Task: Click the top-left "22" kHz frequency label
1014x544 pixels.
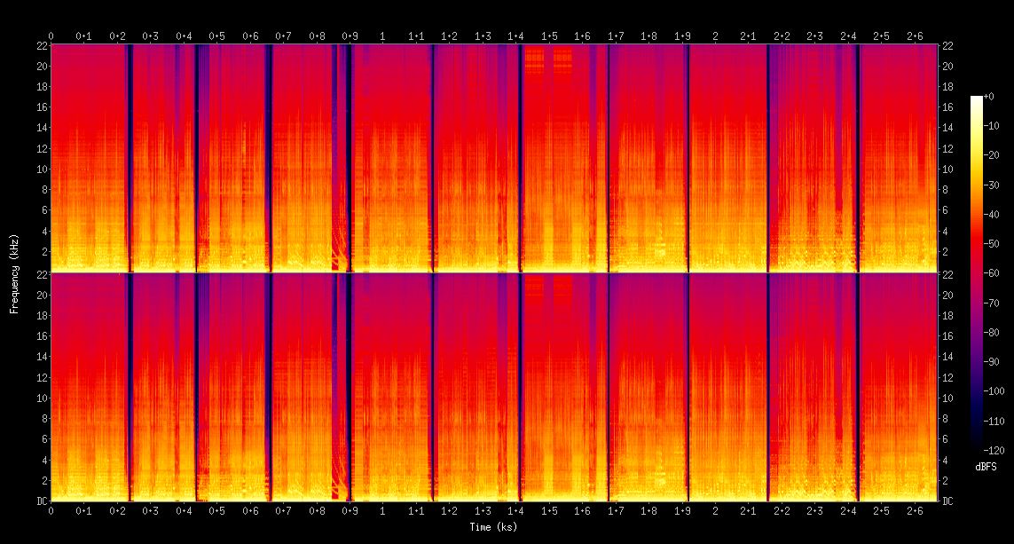Action: point(40,46)
